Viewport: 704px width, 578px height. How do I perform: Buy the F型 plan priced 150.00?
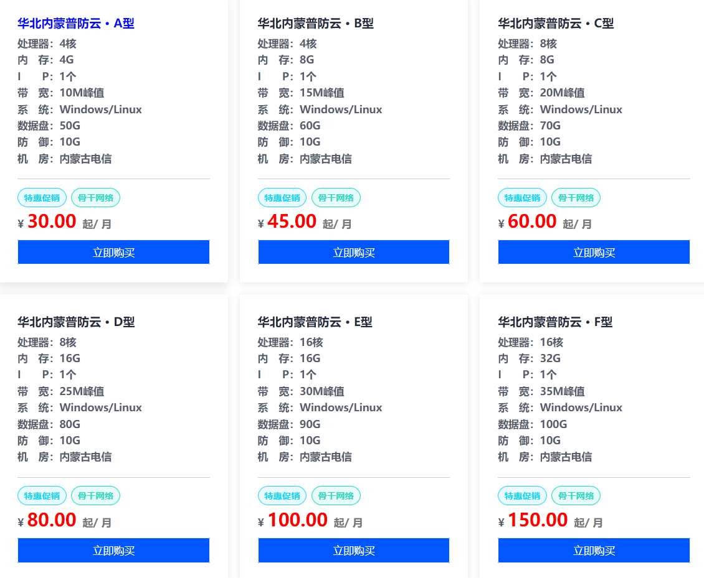coord(594,551)
